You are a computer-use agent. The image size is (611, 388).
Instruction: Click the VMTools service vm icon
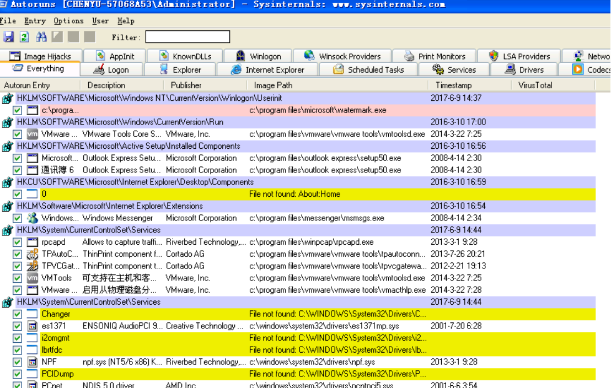tap(33, 278)
